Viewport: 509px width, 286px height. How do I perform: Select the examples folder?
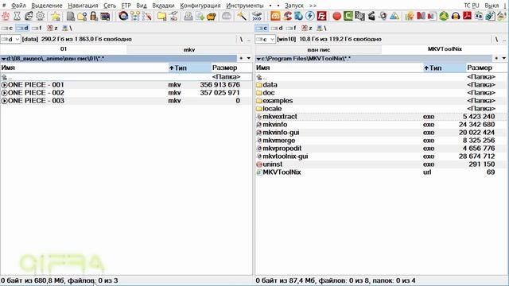pyautogui.click(x=381, y=101)
